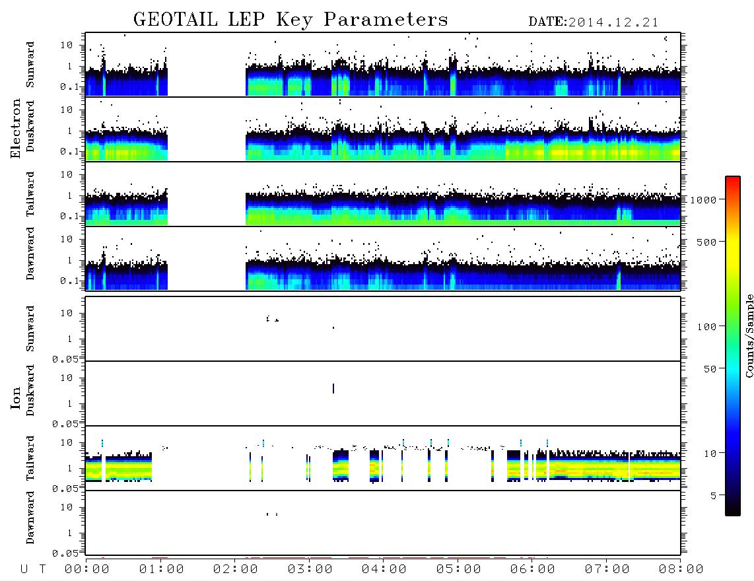Select the Electron "Dawnward" axis label
This screenshot has width=754, height=581.
coord(30,254)
